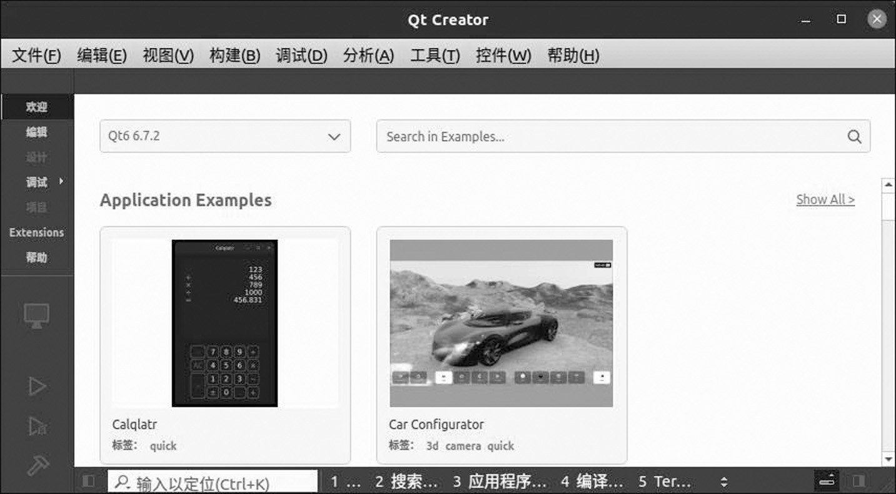Switch to 编辑 mode in the sidebar
Image resolution: width=896 pixels, height=494 pixels.
click(37, 132)
